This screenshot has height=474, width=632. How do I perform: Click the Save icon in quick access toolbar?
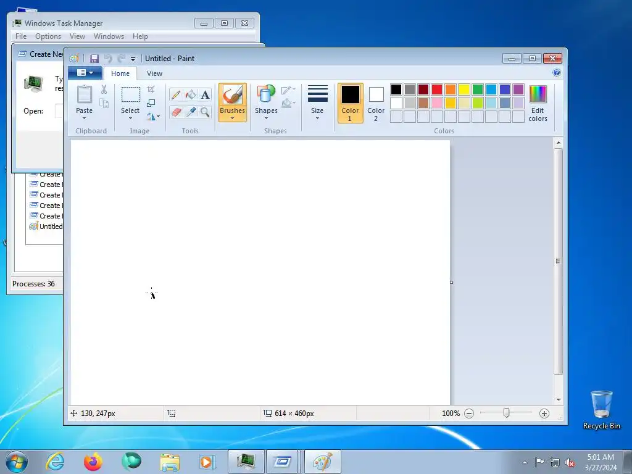pyautogui.click(x=94, y=59)
